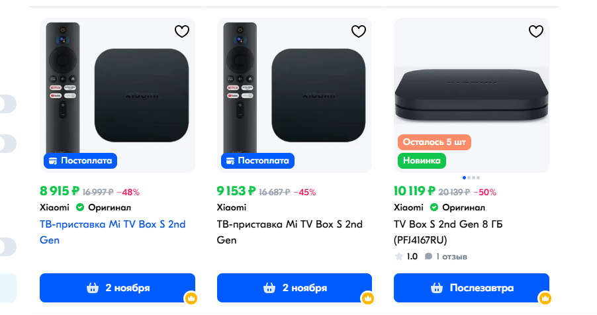Open the 10 119 ₽ TV Box product image
597x315 pixels.
(471, 93)
